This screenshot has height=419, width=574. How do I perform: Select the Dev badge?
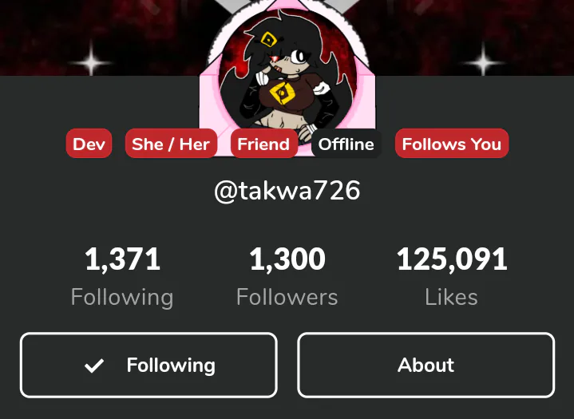(x=89, y=144)
